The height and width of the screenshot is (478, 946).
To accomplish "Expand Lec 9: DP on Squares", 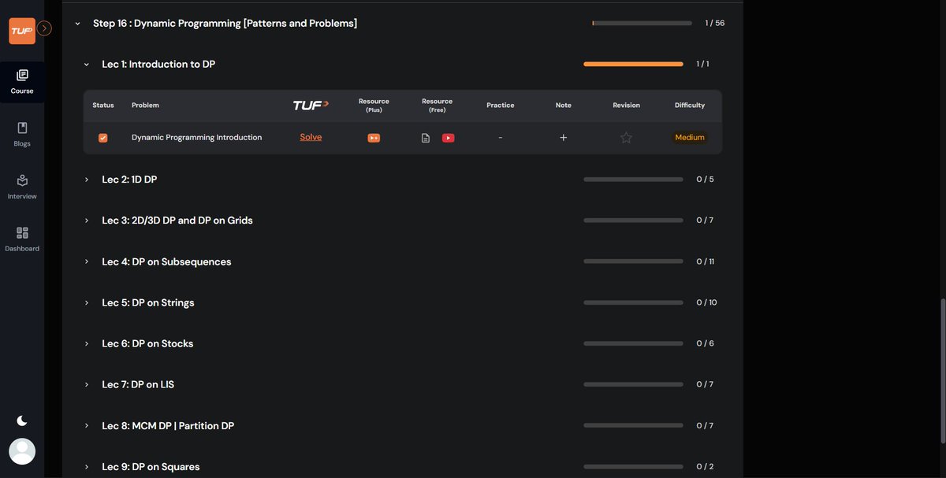I will [87, 466].
